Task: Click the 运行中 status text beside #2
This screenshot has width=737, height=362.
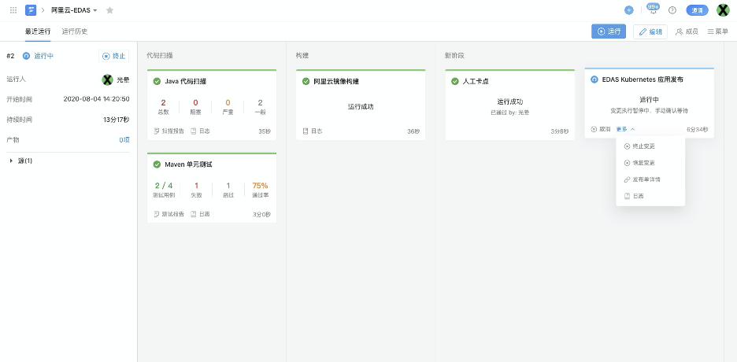Action: pos(44,56)
